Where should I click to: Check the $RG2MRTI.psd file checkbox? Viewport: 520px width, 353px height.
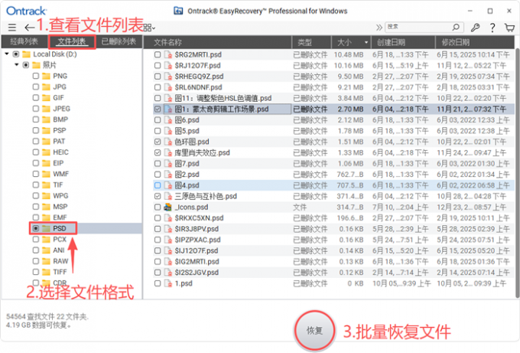(158, 55)
